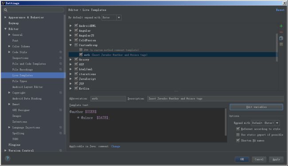
Task: Click project-level icon beside Spelling
Action: tap(61, 133)
